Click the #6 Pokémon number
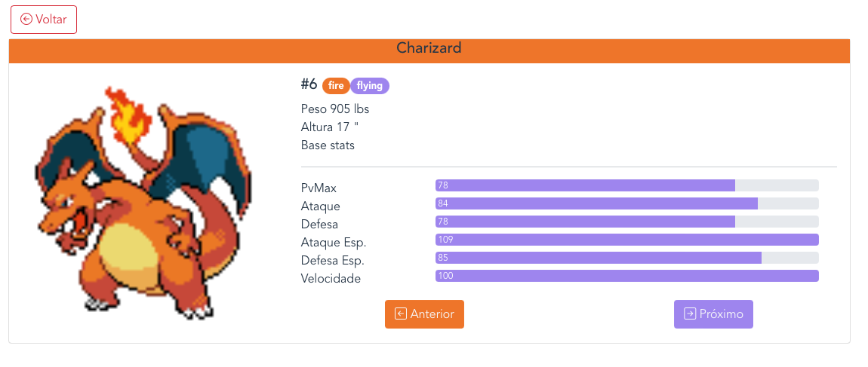868x367 pixels. click(x=309, y=84)
